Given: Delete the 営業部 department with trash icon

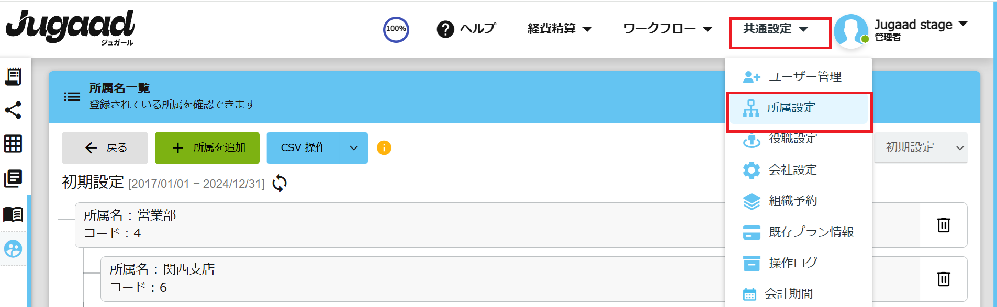Looking at the screenshot, I should (944, 225).
